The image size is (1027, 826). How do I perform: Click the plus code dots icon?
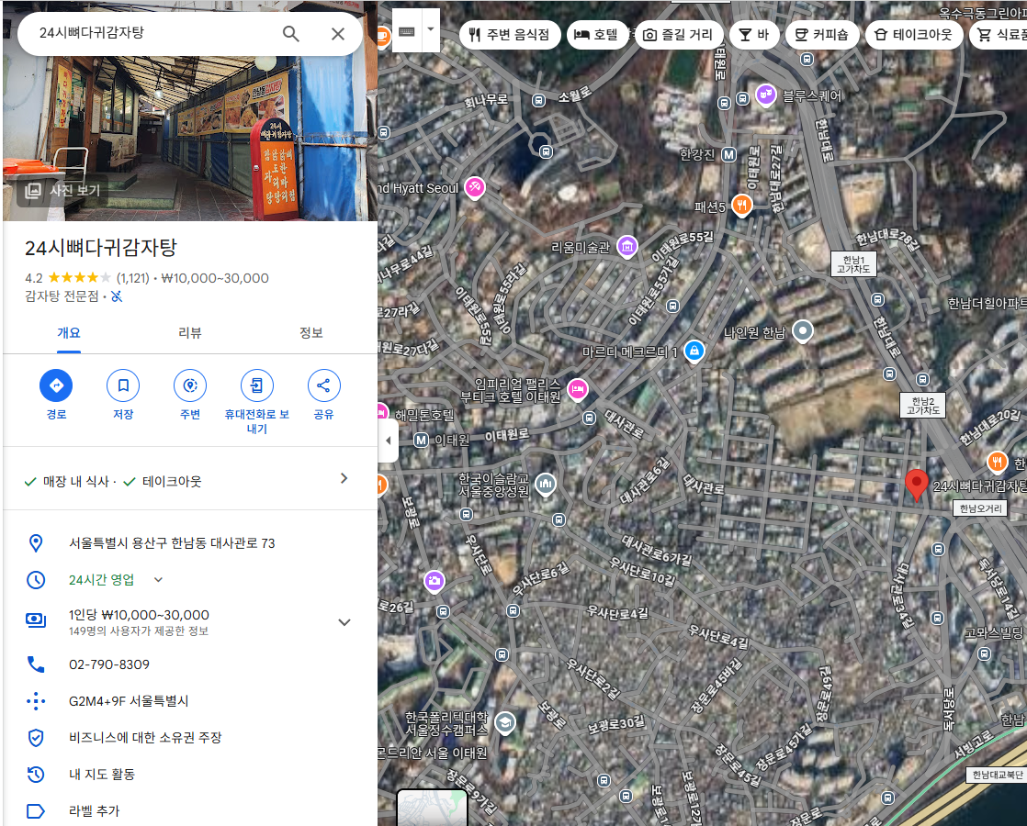tap(36, 701)
